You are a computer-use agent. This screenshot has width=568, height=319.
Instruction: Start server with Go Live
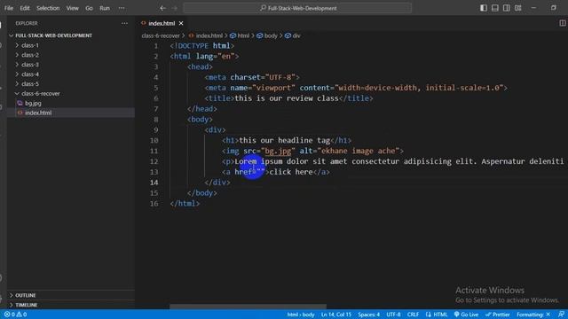pyautogui.click(x=466, y=315)
